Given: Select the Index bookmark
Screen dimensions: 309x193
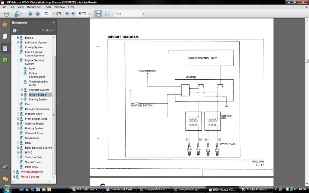Looking at the screenshot, I should (x=32, y=68).
